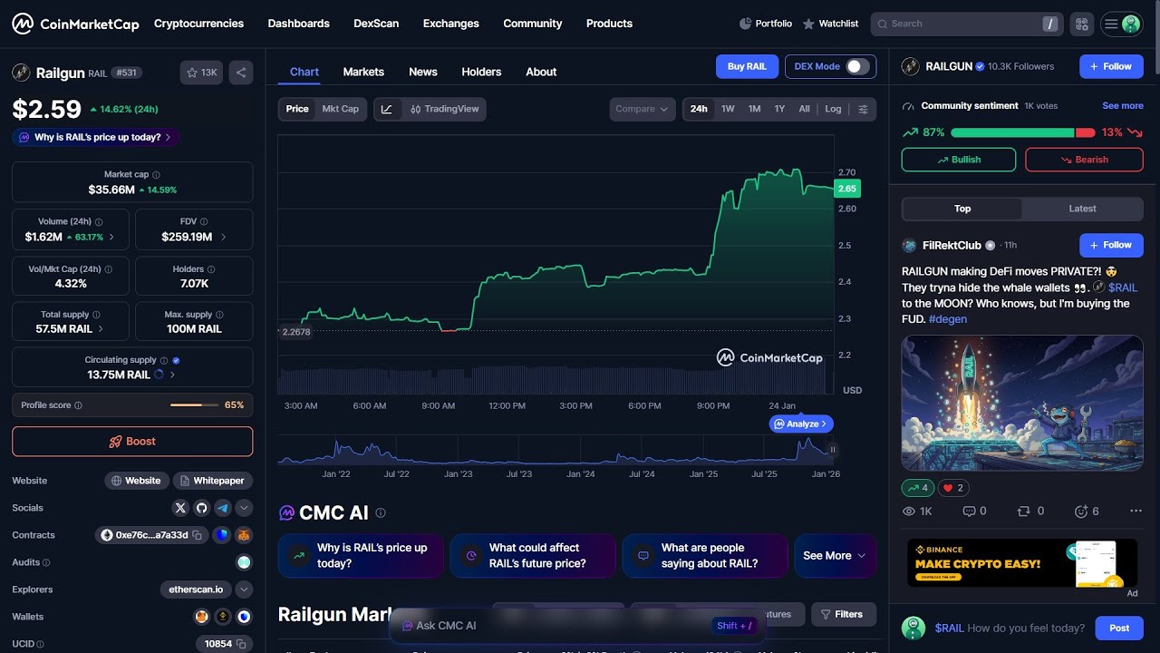
Task: Click the historical range navigator under chart
Action: pos(555,449)
